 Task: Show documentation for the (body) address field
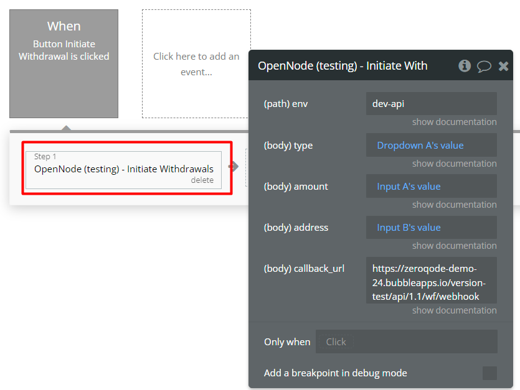pos(455,246)
